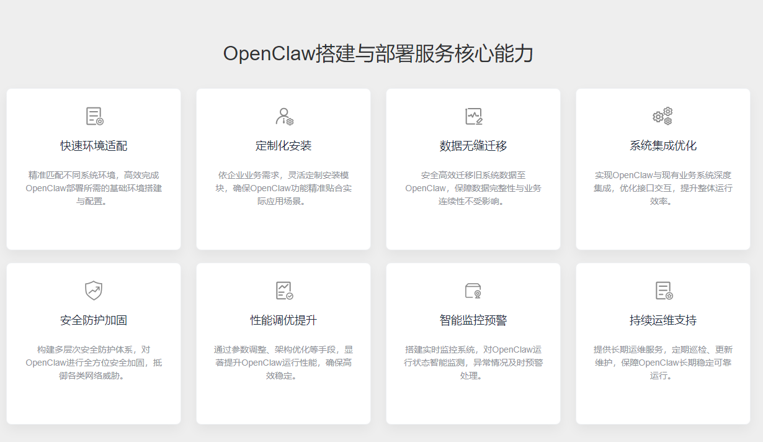Open the 快速环境适配 card title
763x442 pixels.
94,146
